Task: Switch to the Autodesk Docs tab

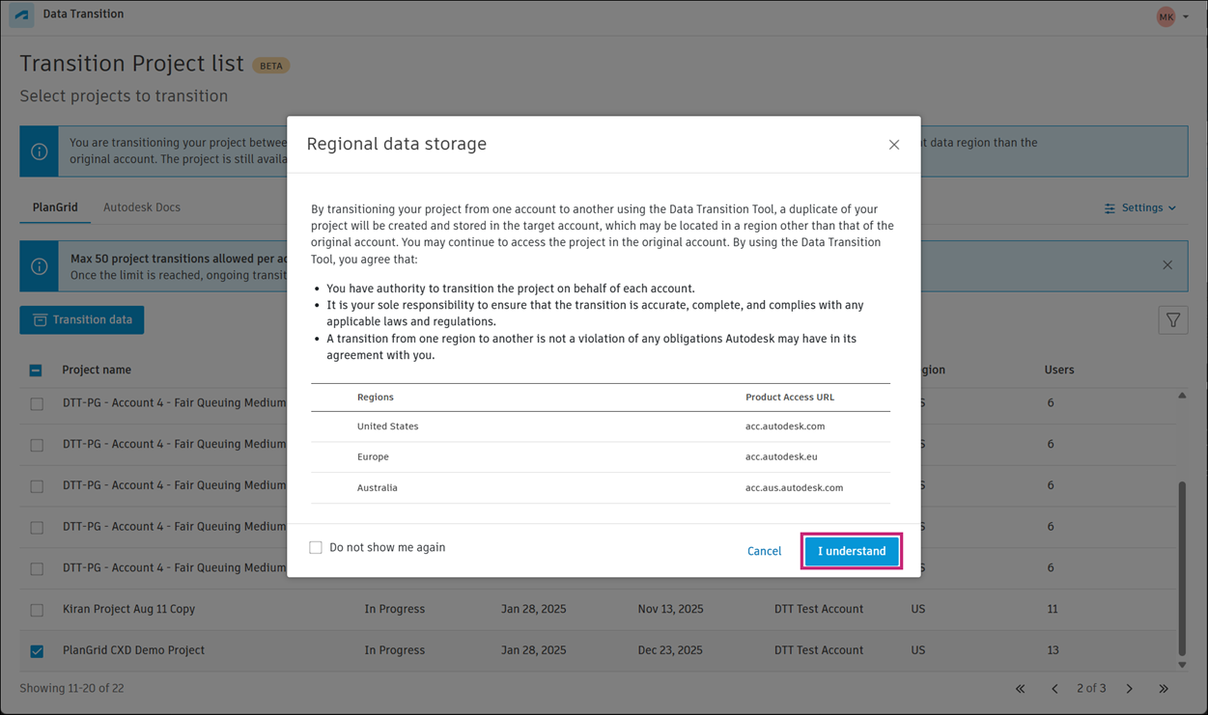Action: pyautogui.click(x=142, y=207)
